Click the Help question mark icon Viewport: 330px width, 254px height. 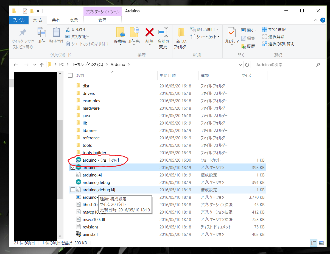click(323, 20)
